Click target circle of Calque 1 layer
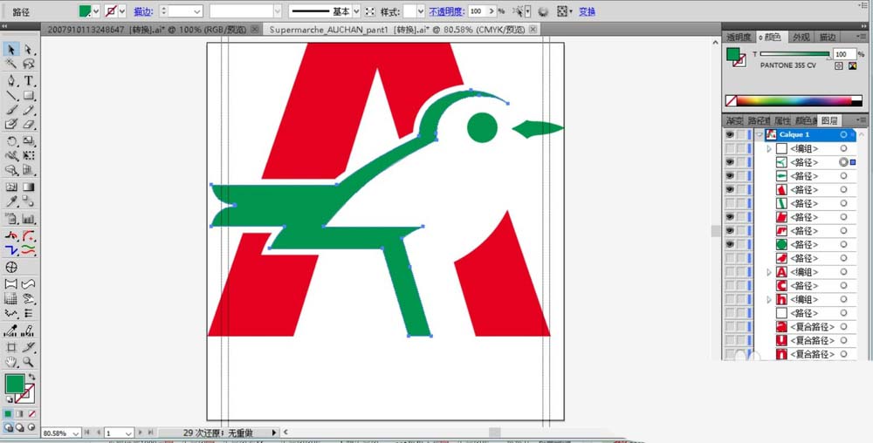The height and width of the screenshot is (443, 873). 843,134
